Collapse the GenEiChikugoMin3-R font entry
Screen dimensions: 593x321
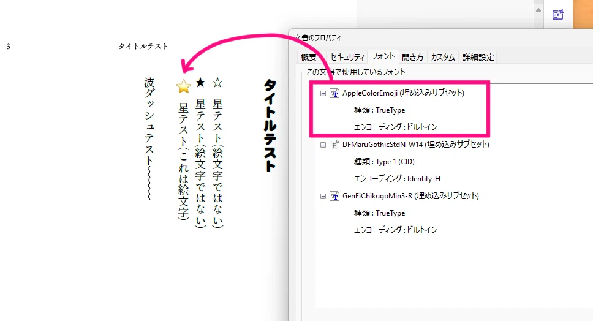(323, 196)
